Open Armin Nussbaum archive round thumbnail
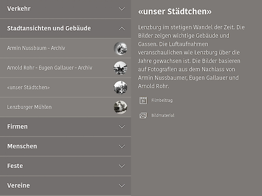The width and height of the screenshot is (262, 196). (120, 48)
